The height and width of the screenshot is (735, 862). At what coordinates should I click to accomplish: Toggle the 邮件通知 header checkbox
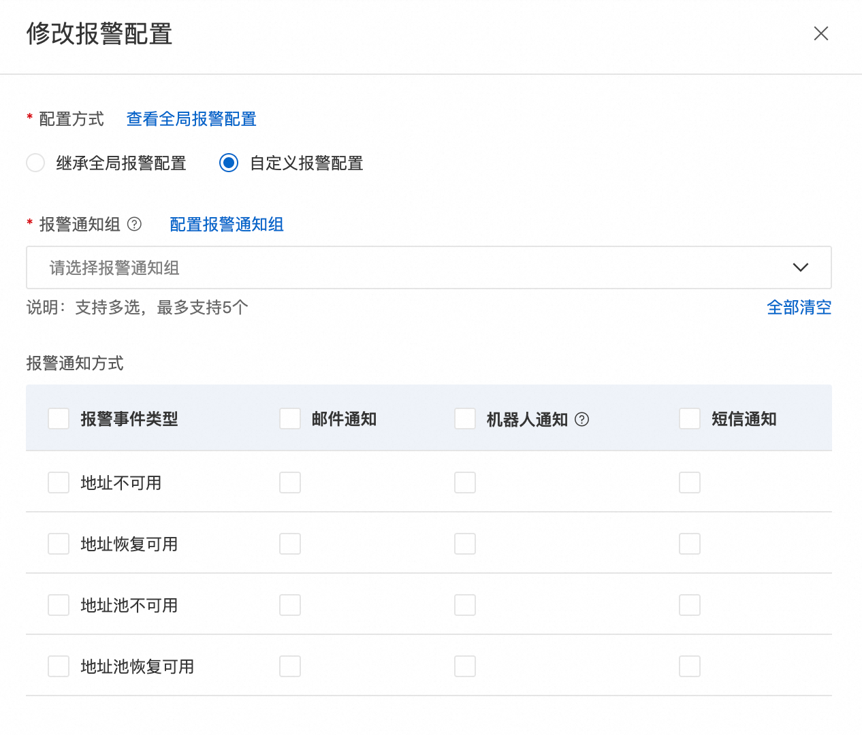pyautogui.click(x=290, y=419)
